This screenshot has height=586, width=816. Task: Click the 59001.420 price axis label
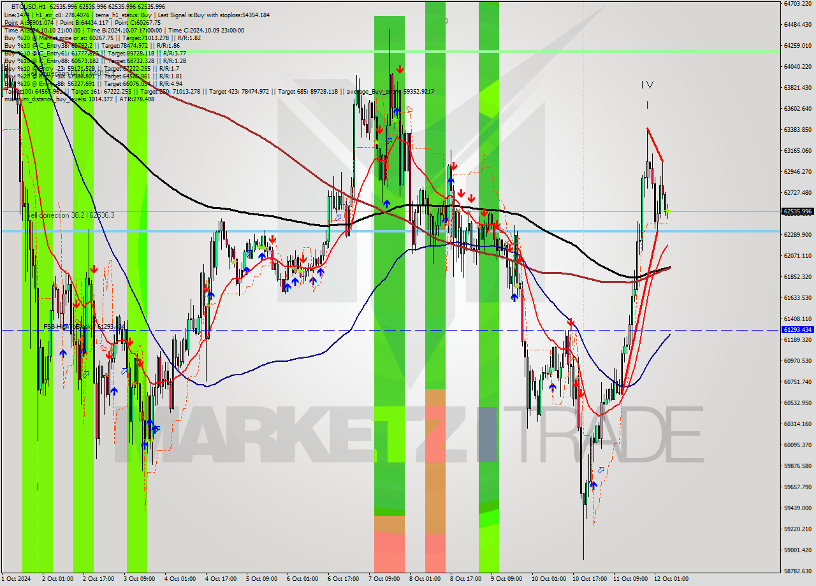tap(797, 550)
